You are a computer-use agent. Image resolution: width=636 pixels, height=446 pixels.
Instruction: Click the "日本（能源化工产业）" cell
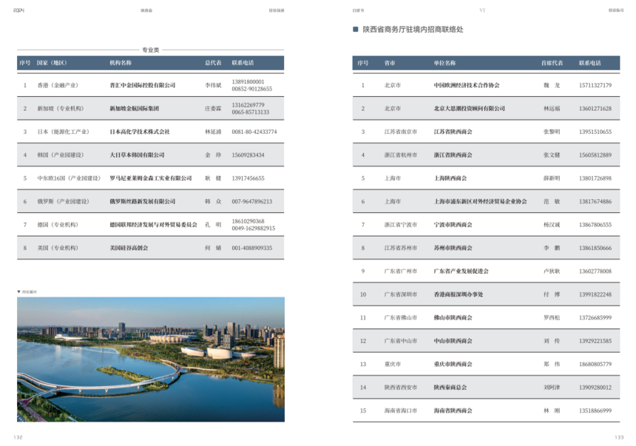point(64,132)
